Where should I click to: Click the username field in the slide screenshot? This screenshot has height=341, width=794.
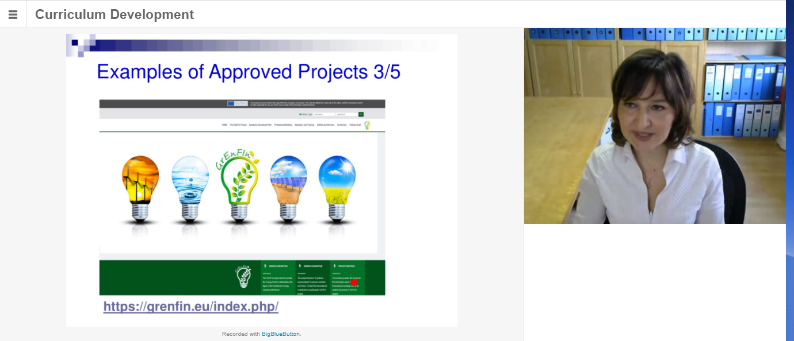[324, 115]
